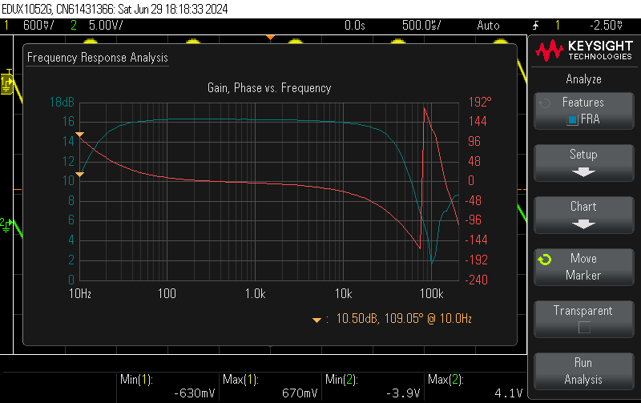Select the Move Marker softkey
This screenshot has height=403, width=641.
point(584,267)
